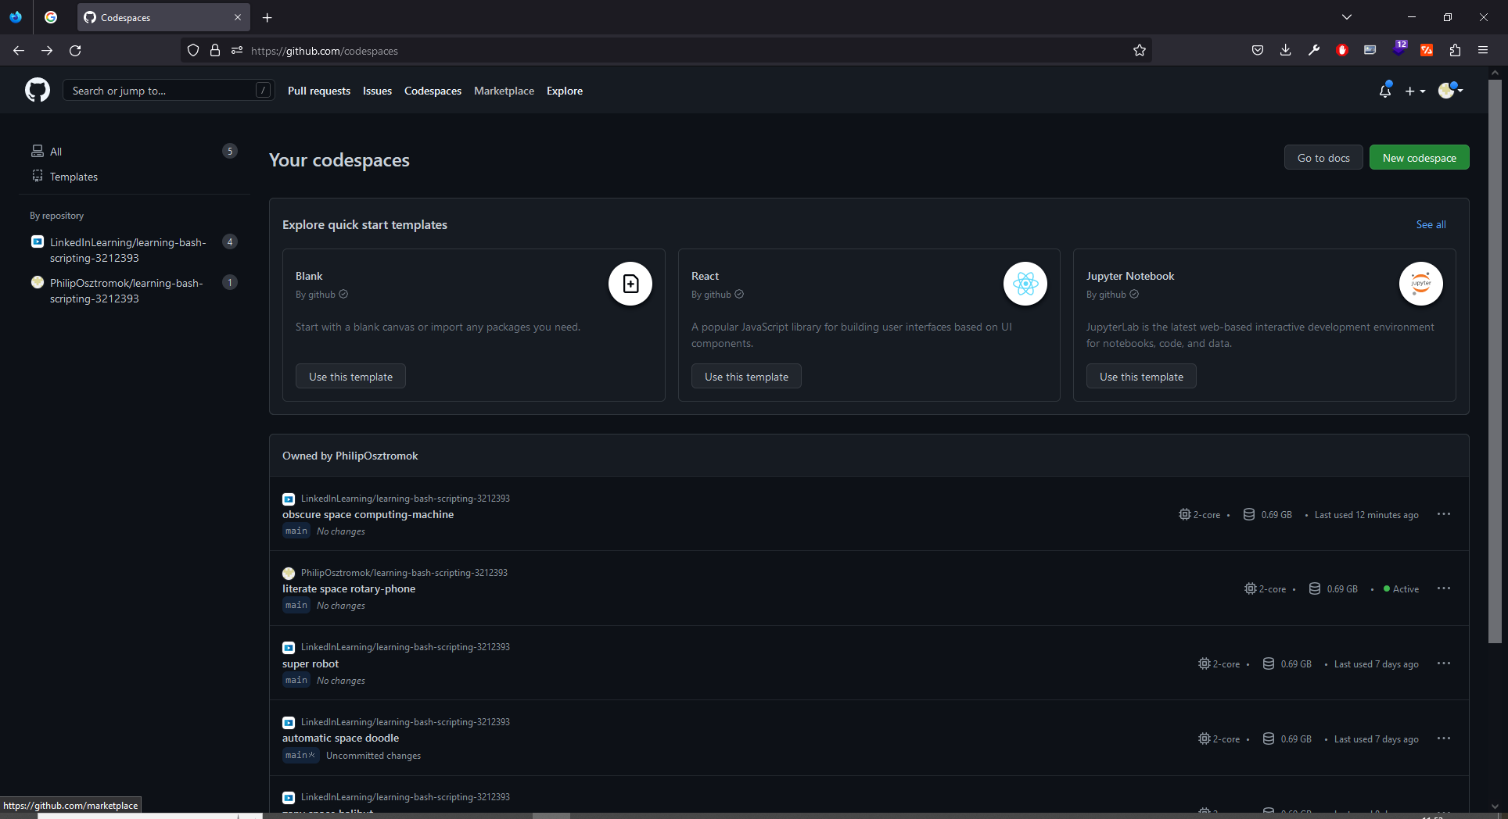Viewport: 1508px width, 819px height.
Task: Open Codespaces in the header nav
Action: pyautogui.click(x=433, y=91)
